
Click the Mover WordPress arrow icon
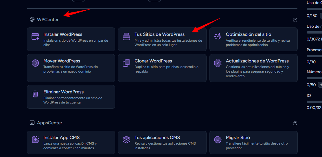pyautogui.click(x=35, y=63)
